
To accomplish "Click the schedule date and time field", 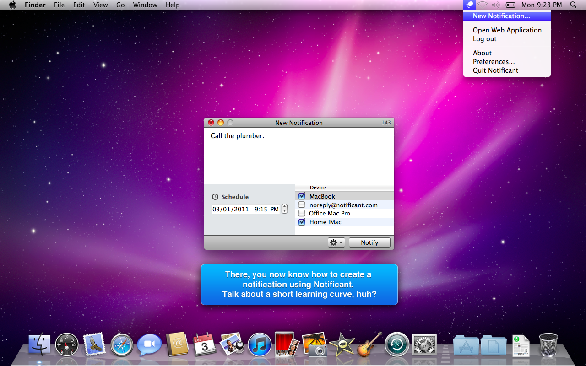I will coord(245,209).
